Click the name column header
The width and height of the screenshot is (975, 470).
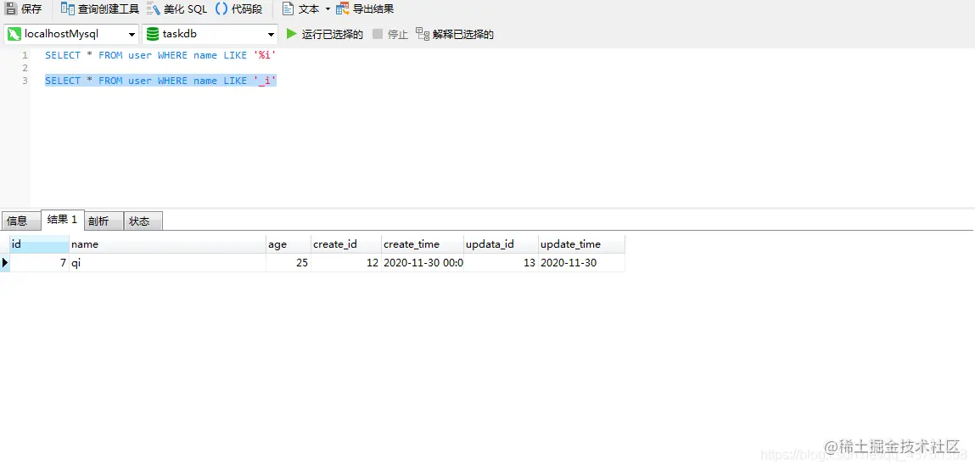168,244
